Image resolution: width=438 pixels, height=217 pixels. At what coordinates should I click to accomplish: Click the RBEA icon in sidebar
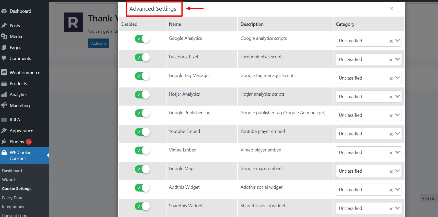pyautogui.click(x=4, y=120)
